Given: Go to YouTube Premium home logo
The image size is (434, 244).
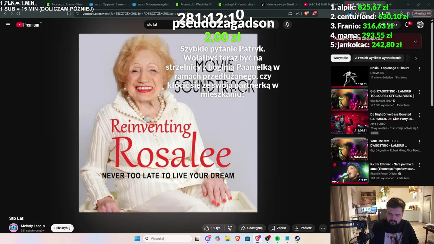Looking at the screenshot, I should pyautogui.click(x=28, y=25).
